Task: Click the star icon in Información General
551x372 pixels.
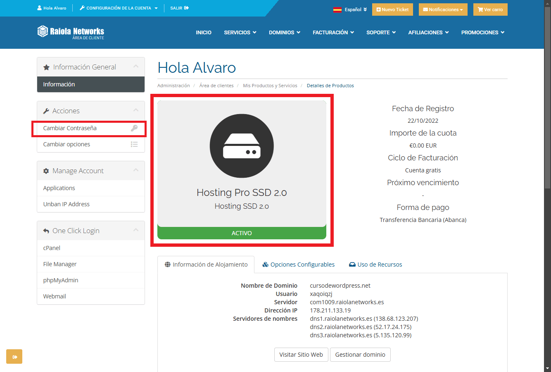Action: click(x=46, y=67)
